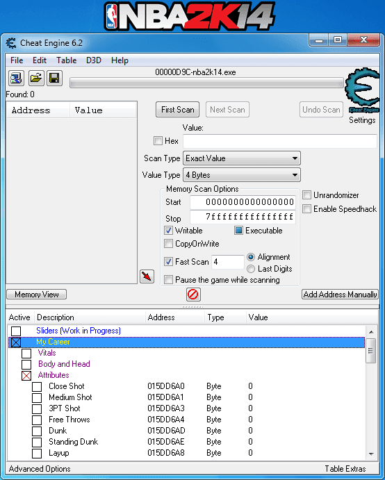Deactivate the My Career entry checkbox
Image resolution: width=385 pixels, height=480 pixels.
pyautogui.click(x=16, y=342)
